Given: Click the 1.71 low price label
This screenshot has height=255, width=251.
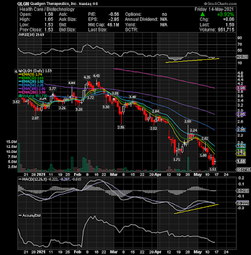Looking at the screenshot, I should pyautogui.click(x=177, y=159).
